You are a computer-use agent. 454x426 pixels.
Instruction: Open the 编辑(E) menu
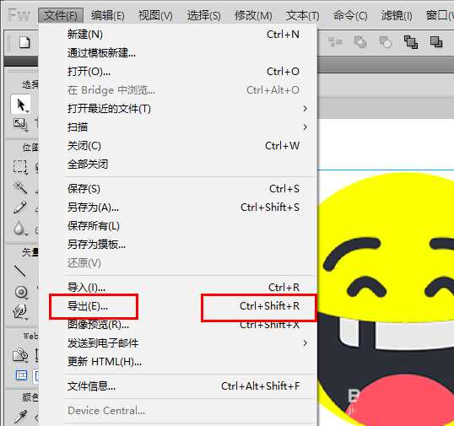(x=108, y=15)
